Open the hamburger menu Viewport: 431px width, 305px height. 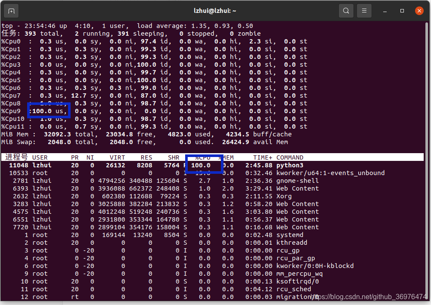click(364, 11)
